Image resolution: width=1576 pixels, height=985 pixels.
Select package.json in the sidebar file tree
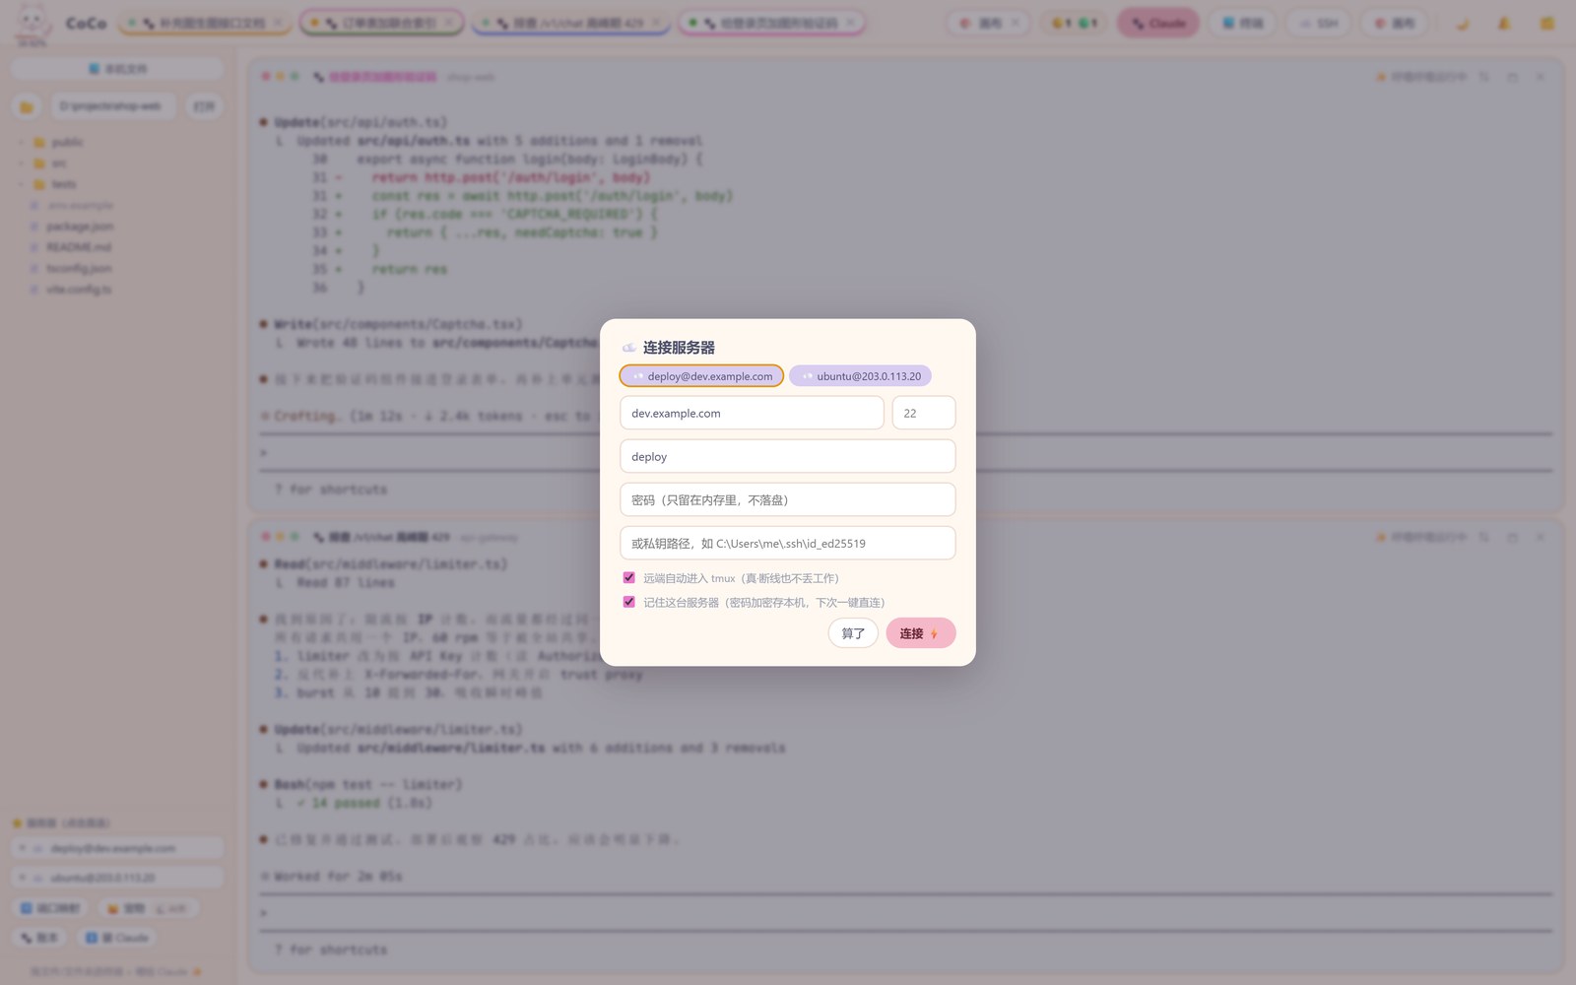pos(79,227)
